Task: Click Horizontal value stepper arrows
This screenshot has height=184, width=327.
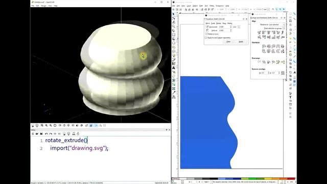Action: click(x=231, y=27)
